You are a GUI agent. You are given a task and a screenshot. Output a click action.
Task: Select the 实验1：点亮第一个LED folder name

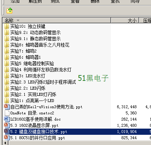(x=32, y=101)
